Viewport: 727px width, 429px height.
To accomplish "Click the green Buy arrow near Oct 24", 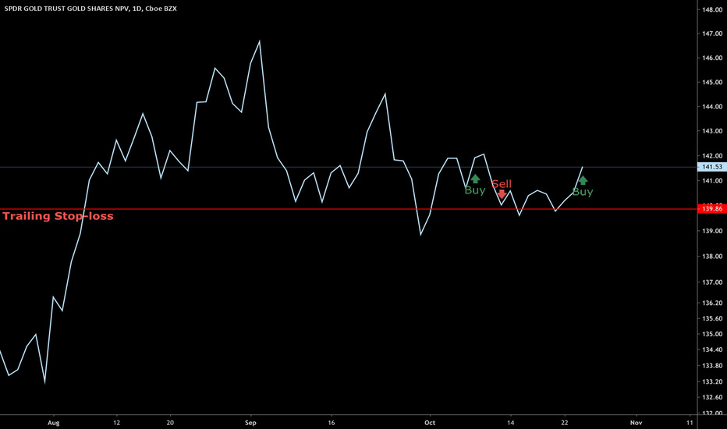I will pos(583,180).
